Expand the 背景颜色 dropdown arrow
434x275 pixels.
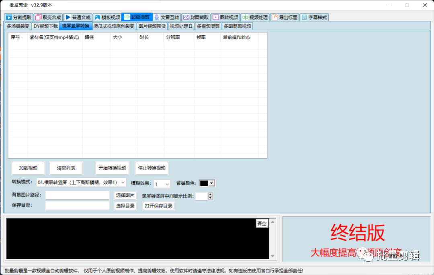(x=211, y=183)
